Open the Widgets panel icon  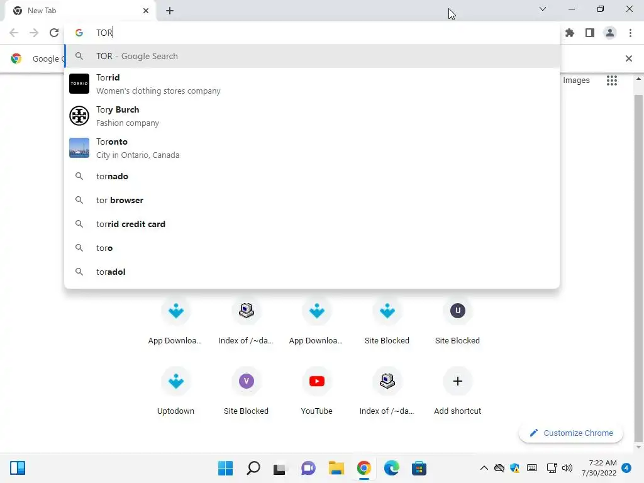point(18,468)
